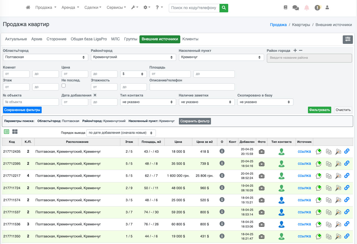Click the 'Фильтровать' button
Image resolution: width=357 pixels, height=244 pixels.
pyautogui.click(x=319, y=110)
